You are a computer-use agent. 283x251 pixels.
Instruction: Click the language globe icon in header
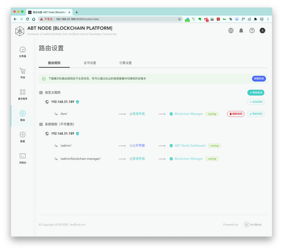coord(231,31)
